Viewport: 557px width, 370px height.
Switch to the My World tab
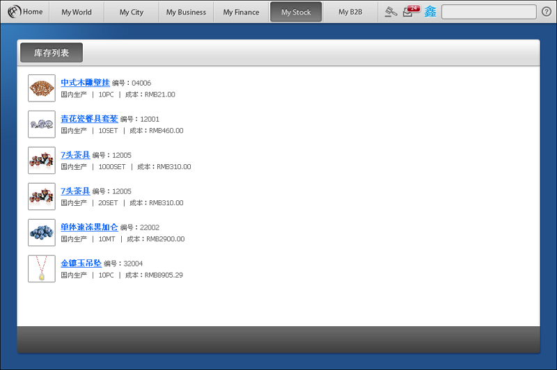click(77, 12)
